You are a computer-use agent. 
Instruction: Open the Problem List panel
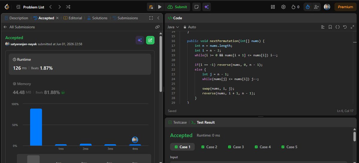[x=31, y=7]
